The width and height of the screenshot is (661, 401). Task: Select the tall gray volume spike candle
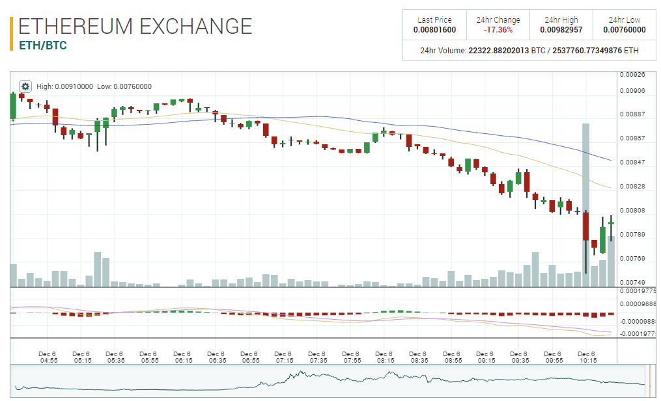[585, 162]
